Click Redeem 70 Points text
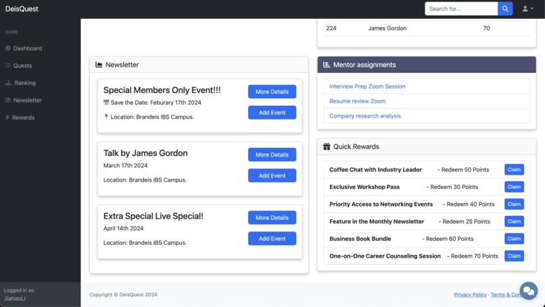Screen dimensions: 545x307 [x=475, y=256]
